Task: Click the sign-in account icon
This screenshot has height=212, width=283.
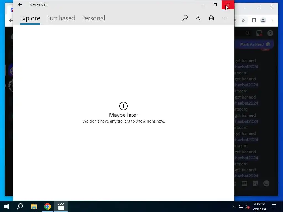Action: [198, 18]
